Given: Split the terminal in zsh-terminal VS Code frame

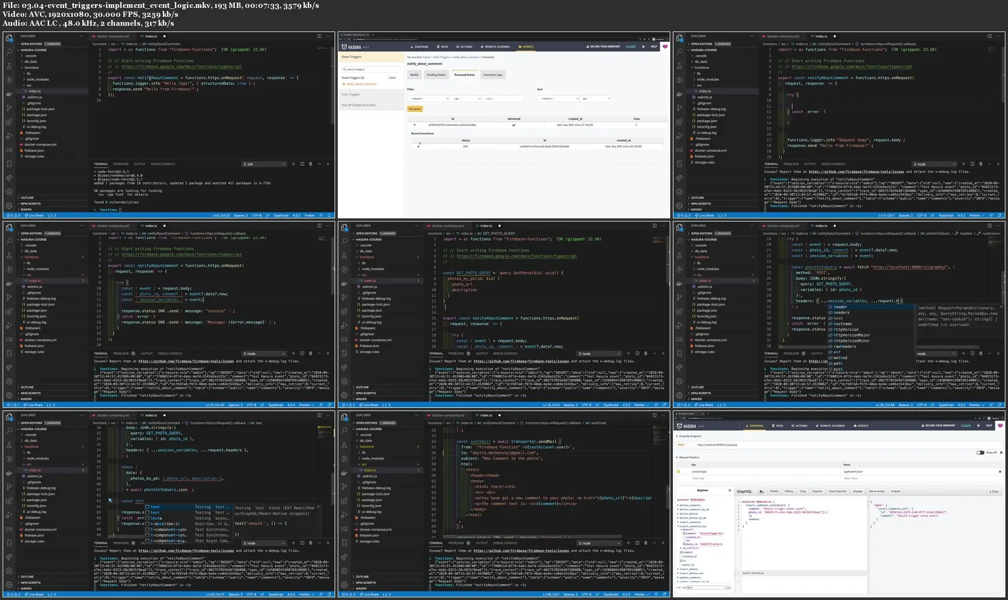Looking at the screenshot, I should pyautogui.click(x=302, y=164).
